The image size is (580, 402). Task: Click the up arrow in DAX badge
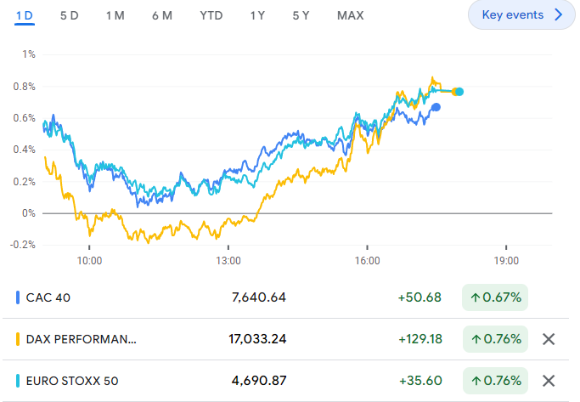476,339
